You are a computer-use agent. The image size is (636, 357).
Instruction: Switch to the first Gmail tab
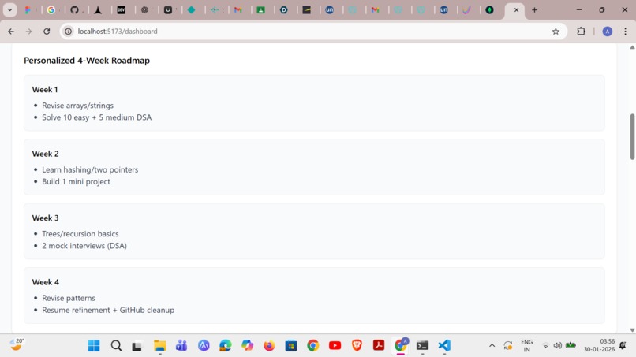click(238, 10)
